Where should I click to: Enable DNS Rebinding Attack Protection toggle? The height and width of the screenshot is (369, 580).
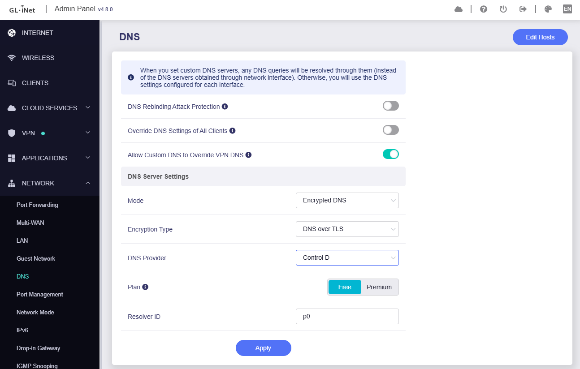390,106
